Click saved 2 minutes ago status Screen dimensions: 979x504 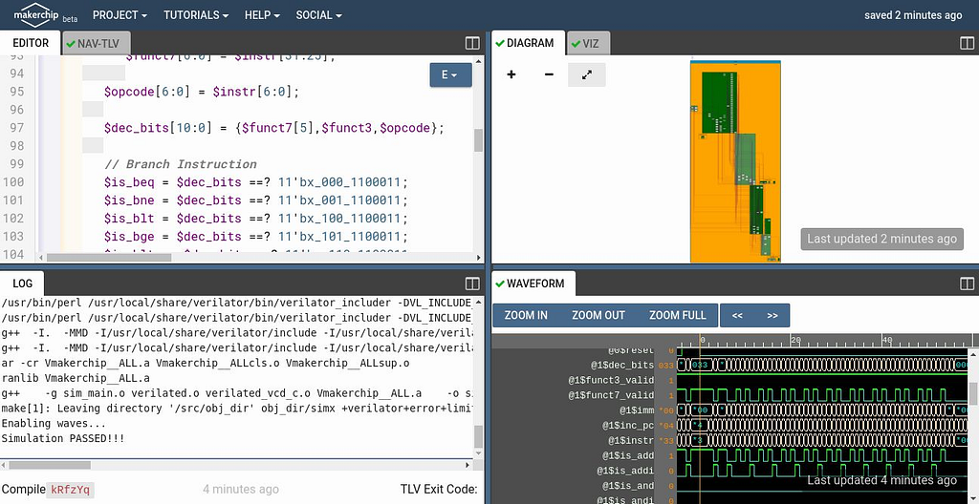[913, 15]
